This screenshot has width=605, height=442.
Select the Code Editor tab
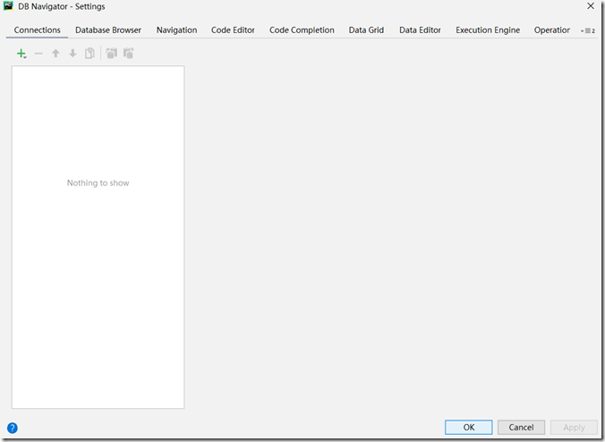233,30
